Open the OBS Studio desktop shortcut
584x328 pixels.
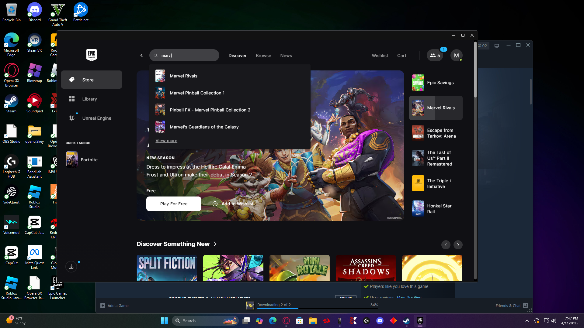(x=12, y=134)
